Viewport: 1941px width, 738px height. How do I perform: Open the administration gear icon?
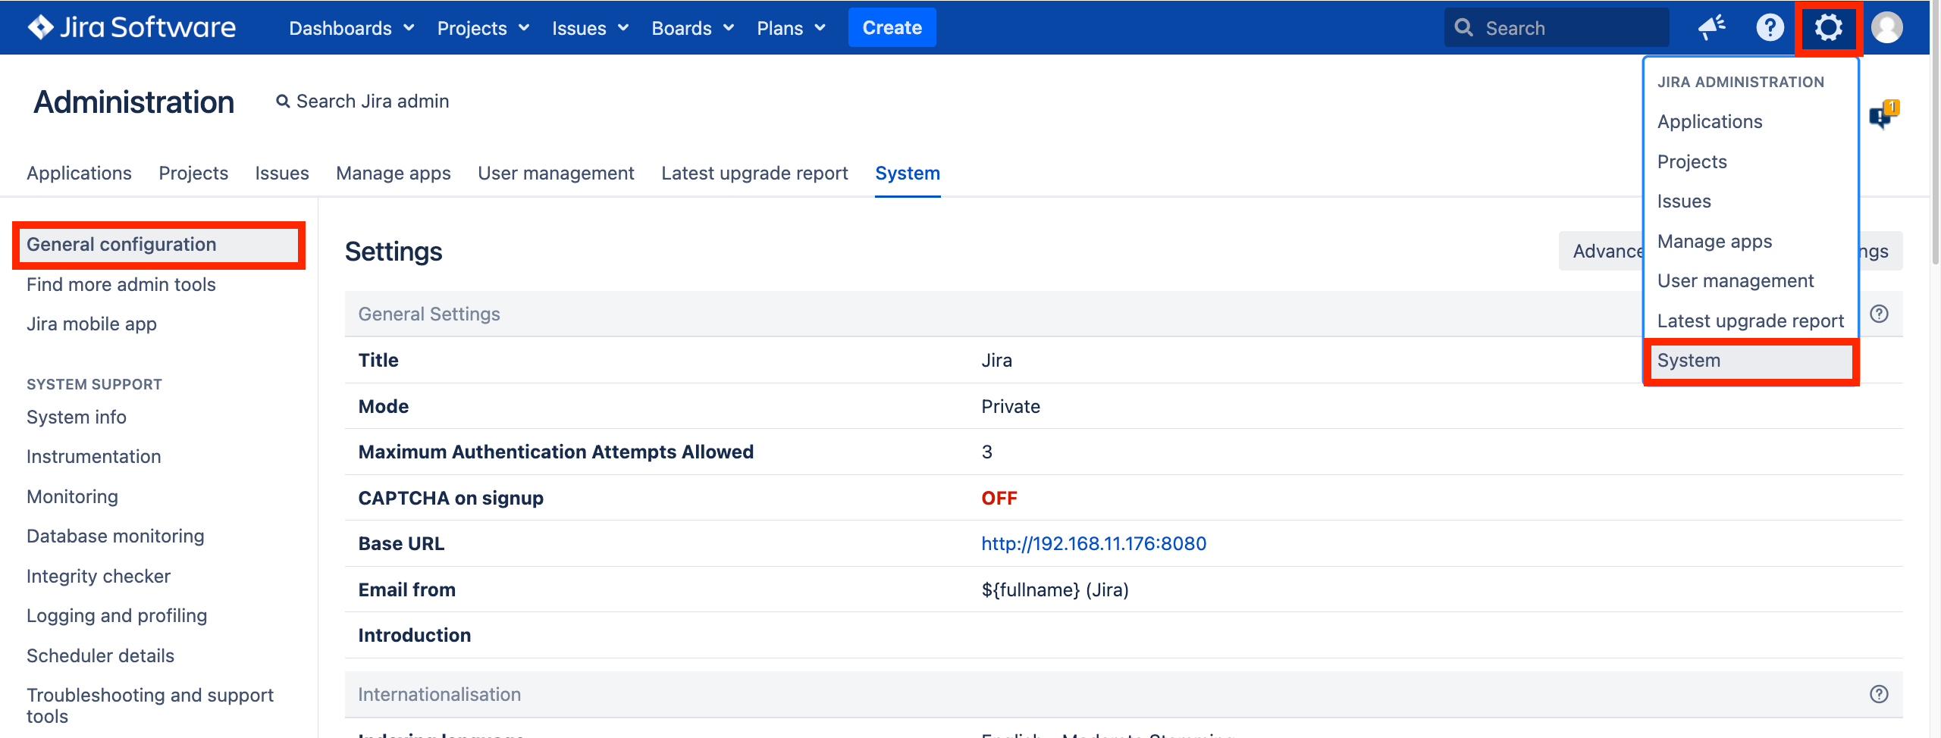[1828, 27]
